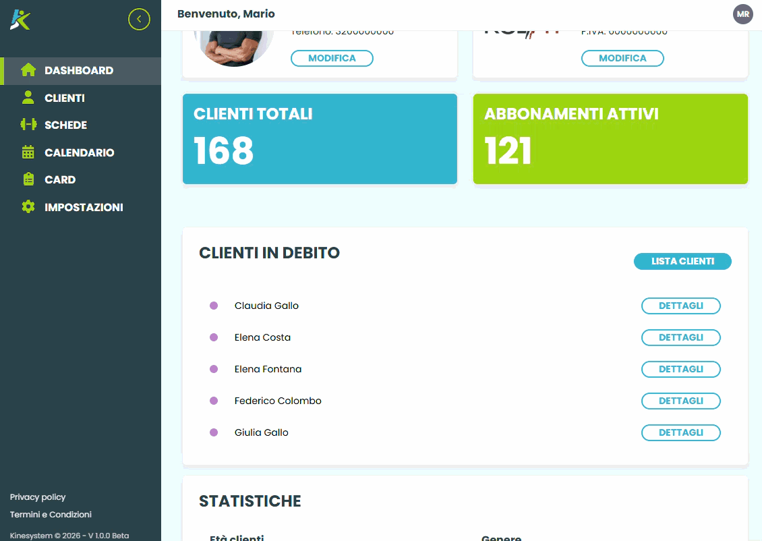The image size is (762, 541).
Task: Select the name Giulia Gallo
Action: coord(262,432)
